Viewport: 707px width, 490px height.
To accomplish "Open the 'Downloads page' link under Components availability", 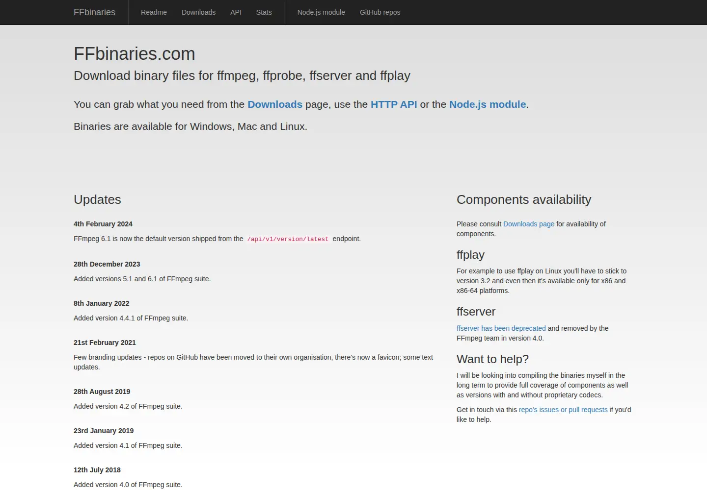I will pos(529,224).
